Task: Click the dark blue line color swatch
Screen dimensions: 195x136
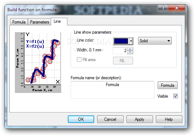Action: click(x=121, y=41)
